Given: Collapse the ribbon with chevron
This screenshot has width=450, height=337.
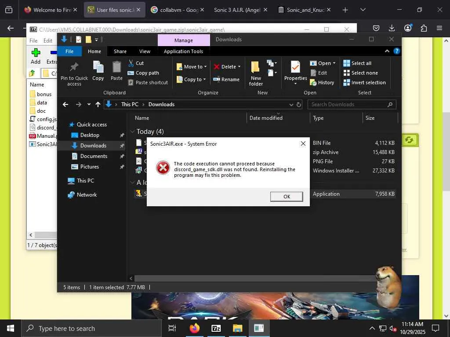Looking at the screenshot, I should pyautogui.click(x=387, y=51).
